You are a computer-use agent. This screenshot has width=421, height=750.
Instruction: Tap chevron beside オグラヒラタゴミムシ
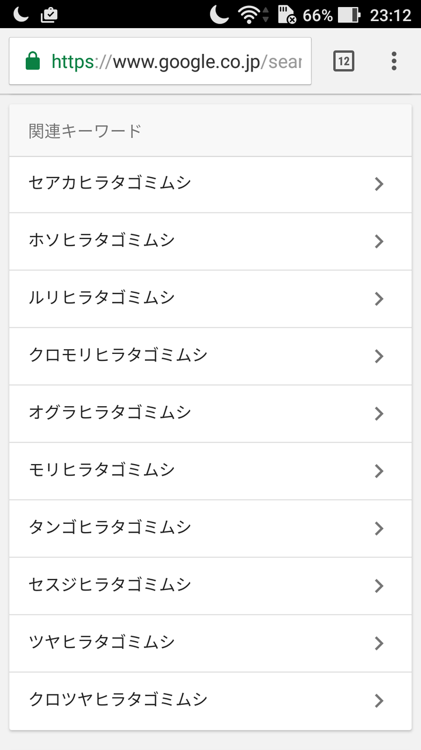coord(379,414)
